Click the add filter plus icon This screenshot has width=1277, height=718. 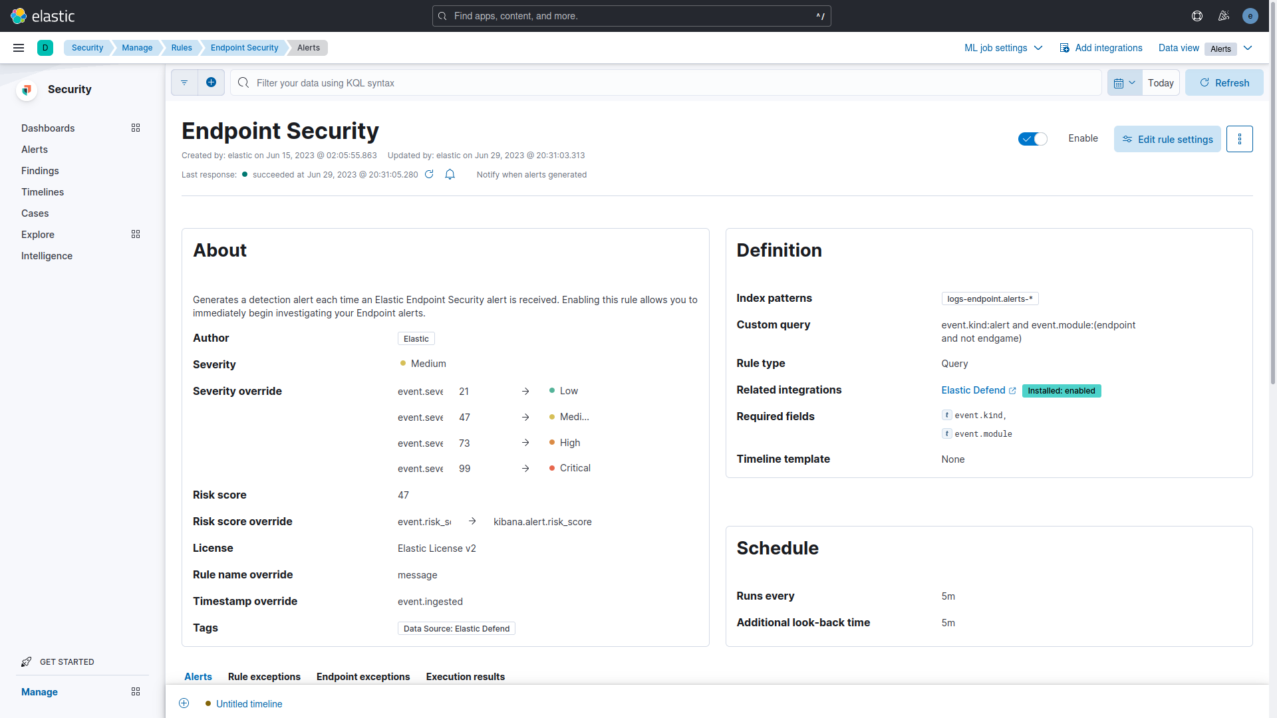[x=211, y=82]
